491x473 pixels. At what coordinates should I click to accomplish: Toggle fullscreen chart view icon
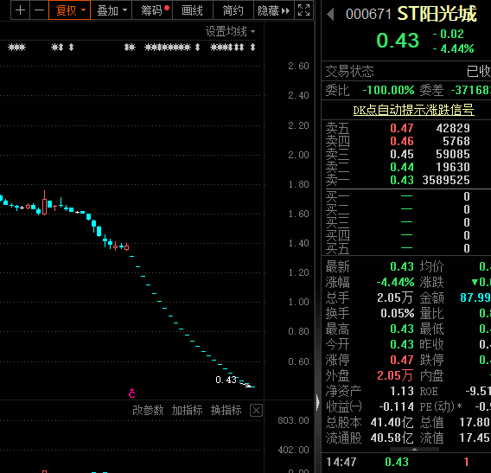click(303, 10)
